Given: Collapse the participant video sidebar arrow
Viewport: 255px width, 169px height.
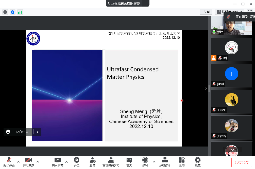Looking at the screenshot, I should click(206, 88).
